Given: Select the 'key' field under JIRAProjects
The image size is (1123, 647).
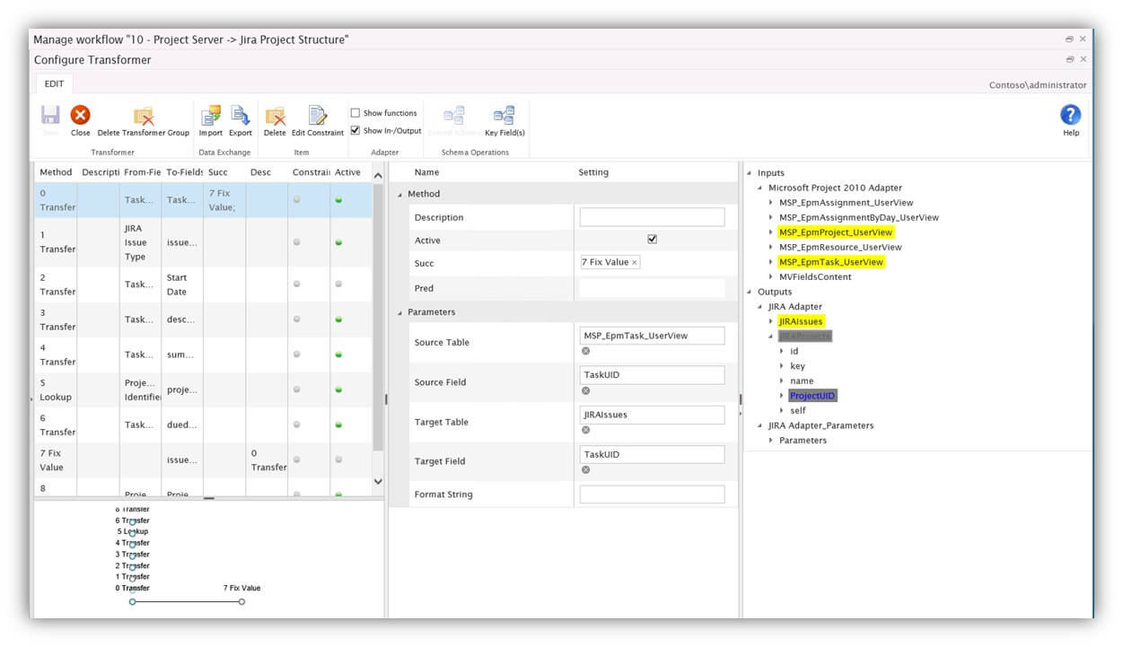Looking at the screenshot, I should [797, 366].
